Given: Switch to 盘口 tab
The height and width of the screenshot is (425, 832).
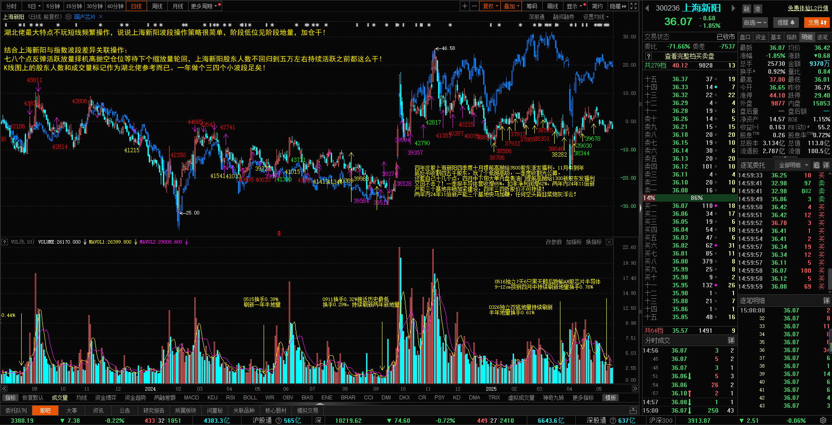Looking at the screenshot, I should [745, 37].
